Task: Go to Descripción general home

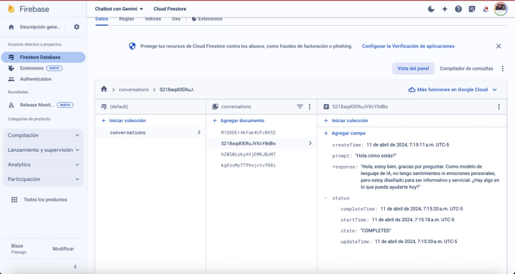Action: [35, 27]
